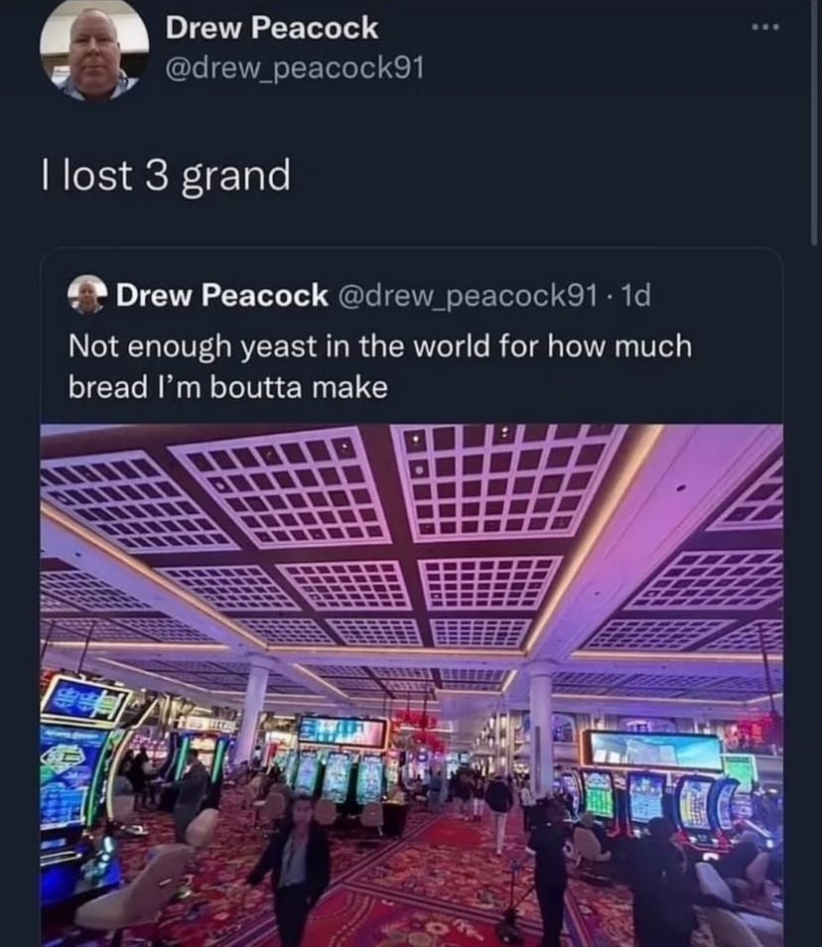This screenshot has height=947, width=822.
Task: Open Drew Peacock name in quoted tweet
Action: click(x=221, y=295)
